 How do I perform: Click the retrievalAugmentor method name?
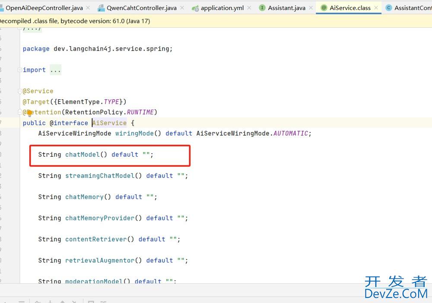coord(100,261)
